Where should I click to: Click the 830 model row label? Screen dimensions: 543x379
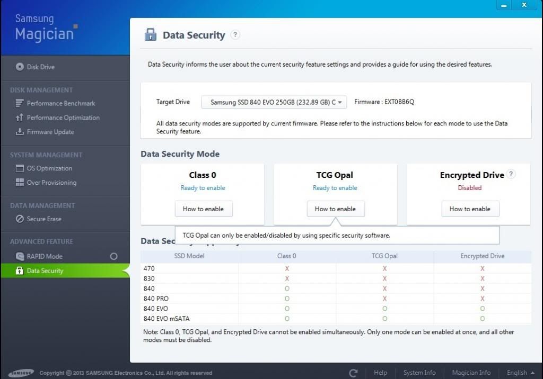coord(149,278)
